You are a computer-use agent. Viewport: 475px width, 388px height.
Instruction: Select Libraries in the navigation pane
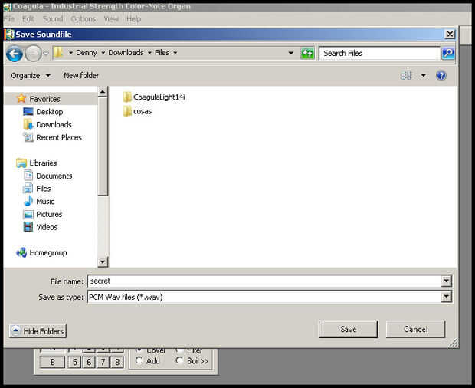tap(36, 163)
